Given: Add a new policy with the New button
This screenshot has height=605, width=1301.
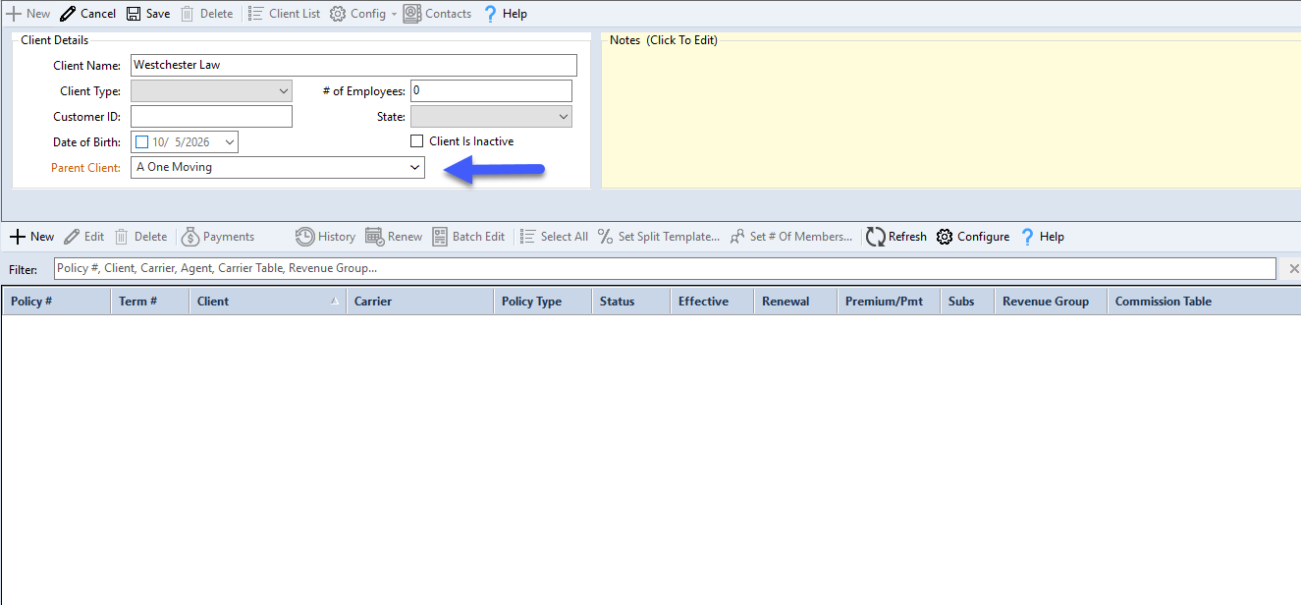Looking at the screenshot, I should click(32, 237).
